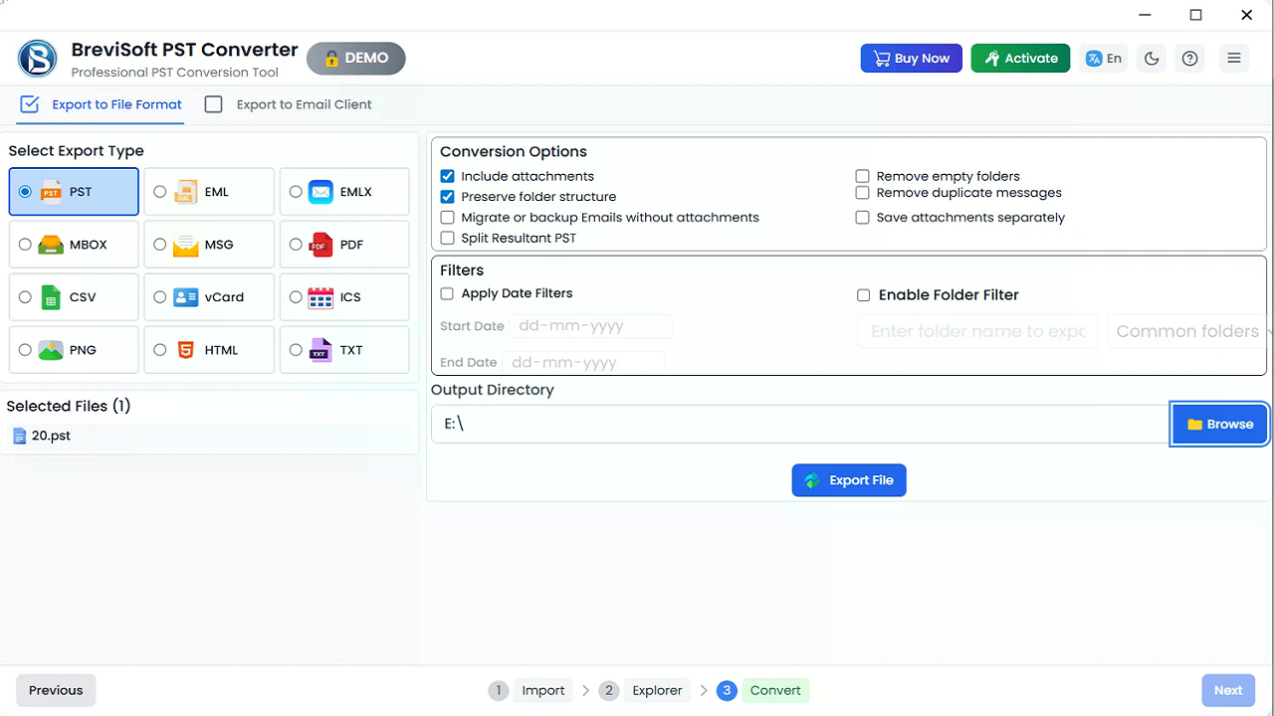Enable Migrate Emails without attachments

[x=447, y=218]
